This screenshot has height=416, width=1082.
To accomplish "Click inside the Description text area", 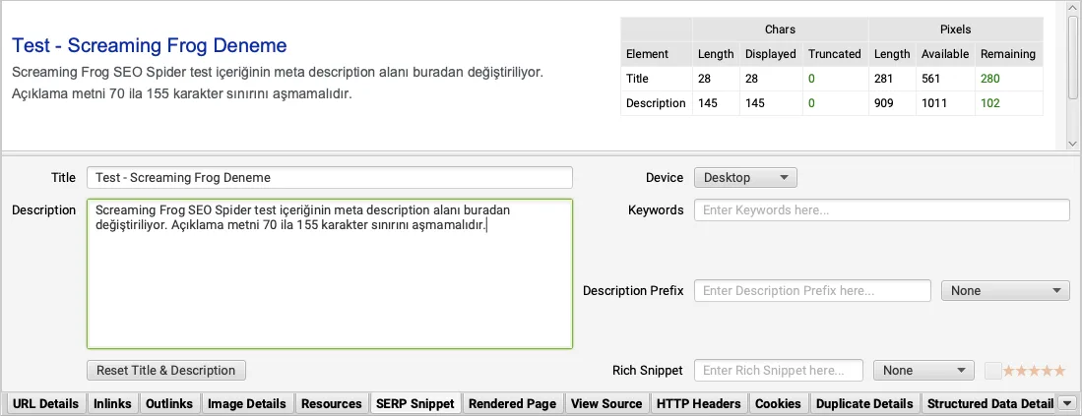I will (x=330, y=274).
